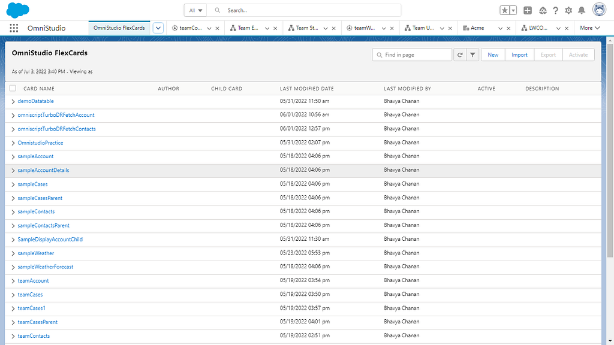Open the teamContacts card link
614x345 pixels.
tap(34, 336)
